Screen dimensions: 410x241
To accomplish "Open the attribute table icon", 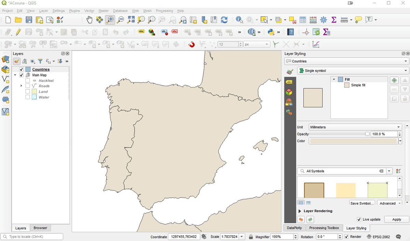I will pos(303,20).
